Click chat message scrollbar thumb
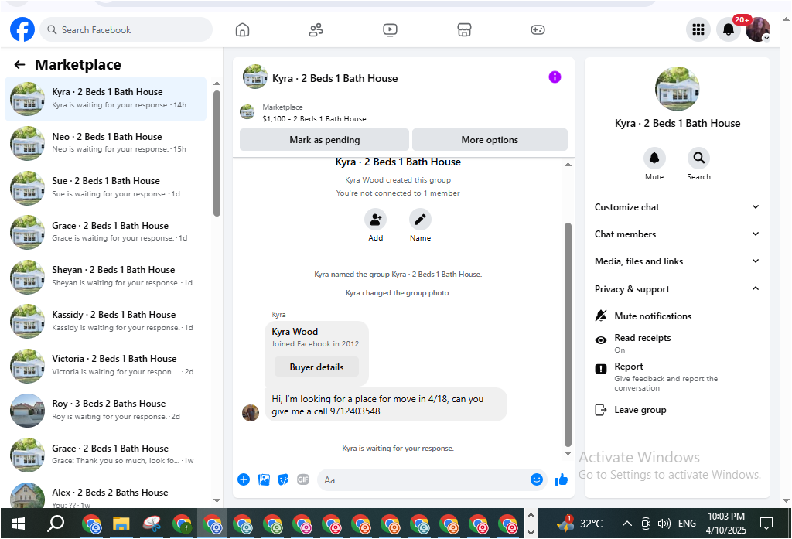This screenshot has width=792, height=539. click(568, 334)
